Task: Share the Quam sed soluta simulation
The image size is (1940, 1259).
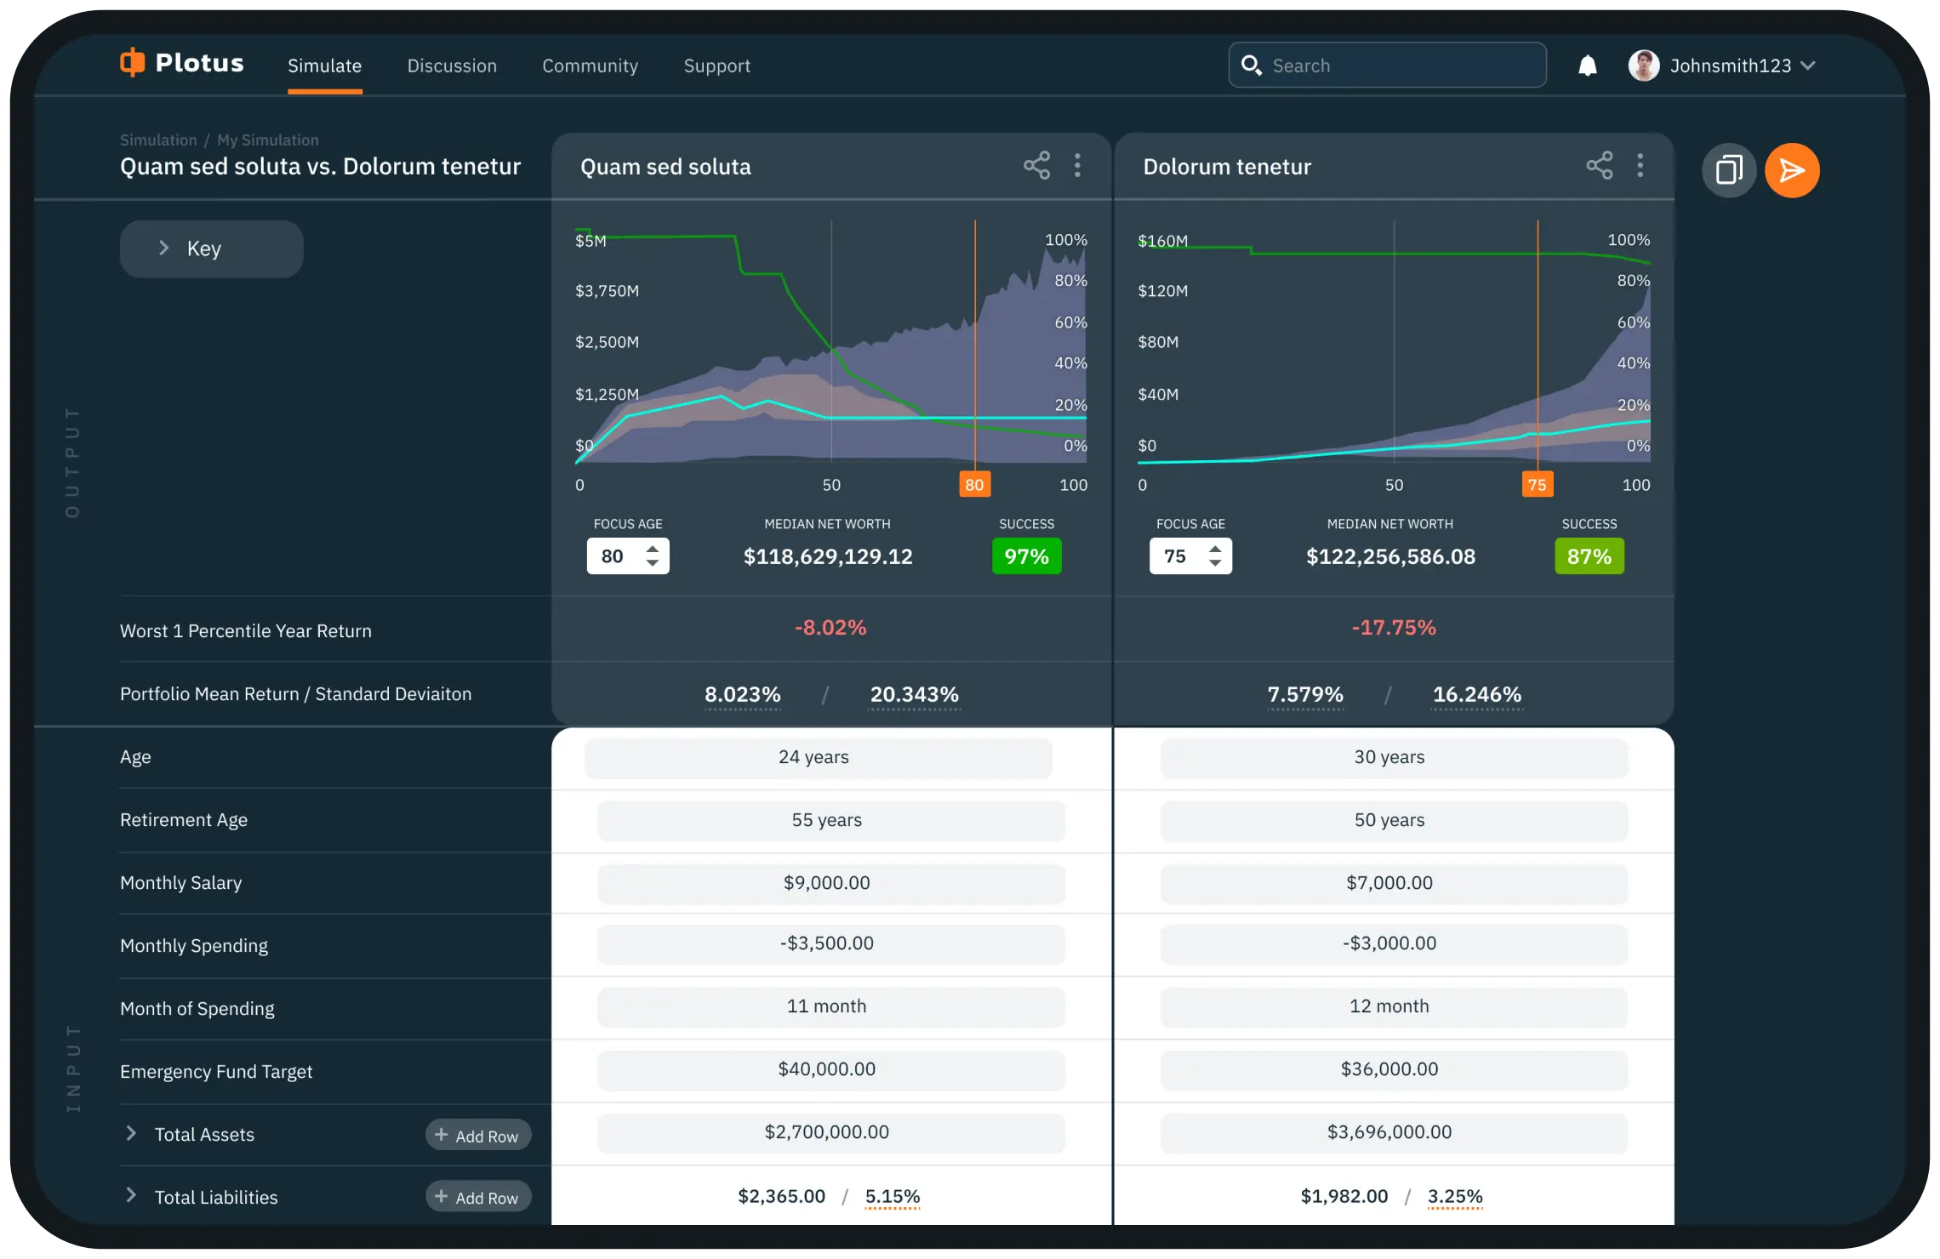Action: 1036,165
